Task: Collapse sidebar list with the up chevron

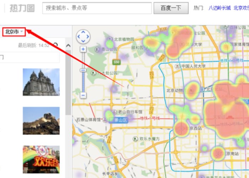Action: pos(68,46)
